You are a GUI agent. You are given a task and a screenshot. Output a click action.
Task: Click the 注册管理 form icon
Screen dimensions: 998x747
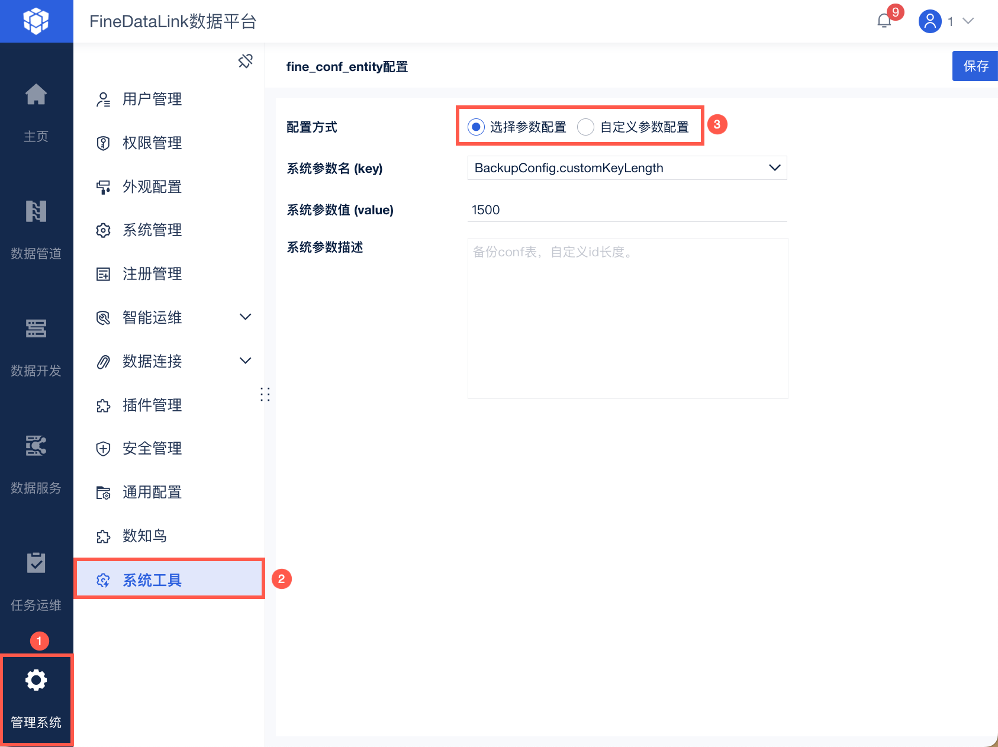pyautogui.click(x=104, y=274)
